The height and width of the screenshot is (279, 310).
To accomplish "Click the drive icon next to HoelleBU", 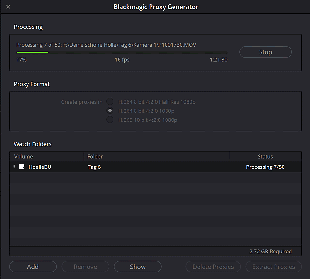I will click(22, 167).
